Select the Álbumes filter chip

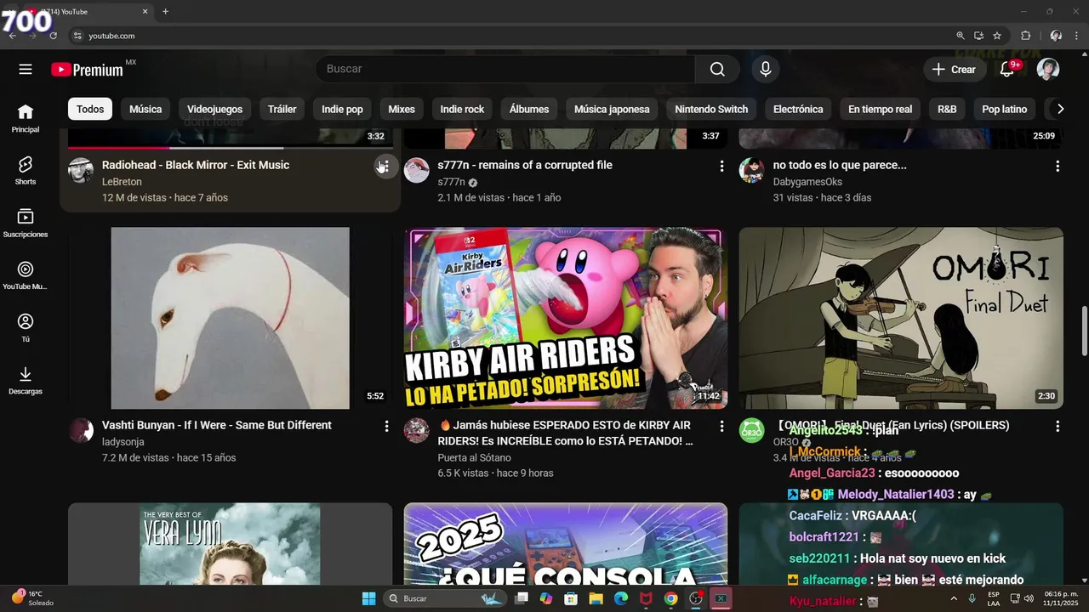point(529,109)
